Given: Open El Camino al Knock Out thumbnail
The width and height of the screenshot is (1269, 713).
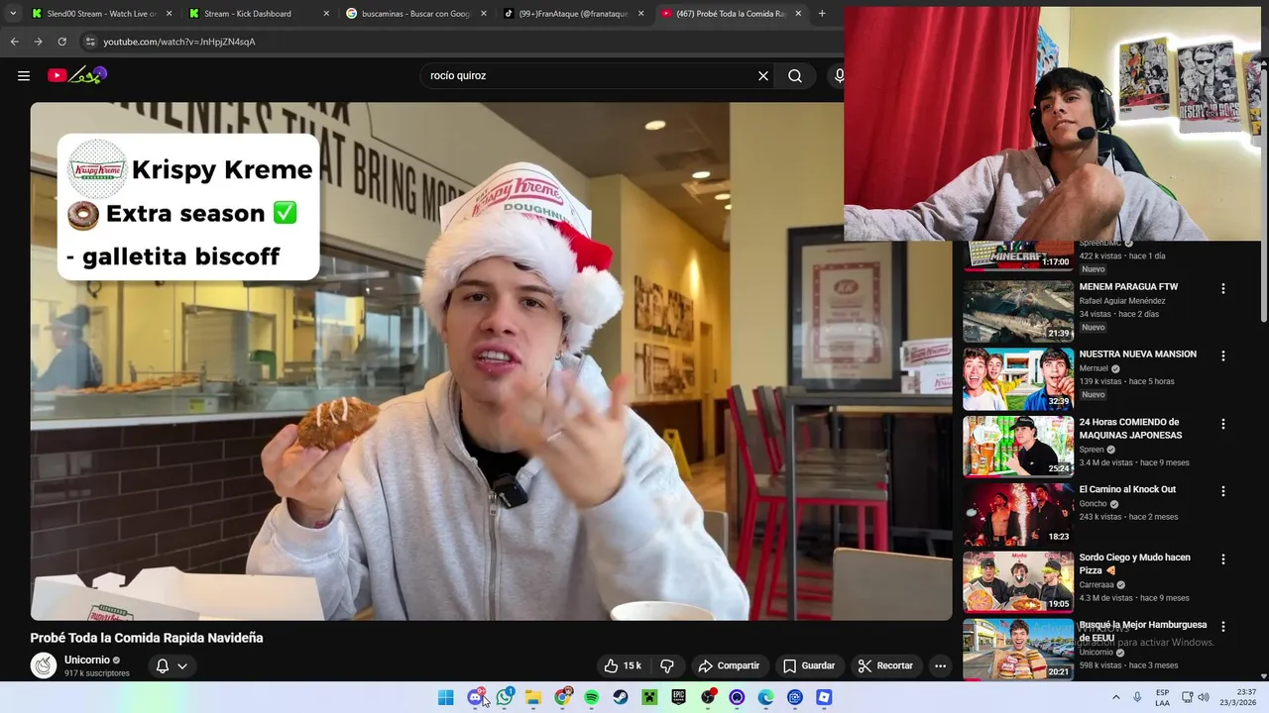Looking at the screenshot, I should pyautogui.click(x=1018, y=513).
